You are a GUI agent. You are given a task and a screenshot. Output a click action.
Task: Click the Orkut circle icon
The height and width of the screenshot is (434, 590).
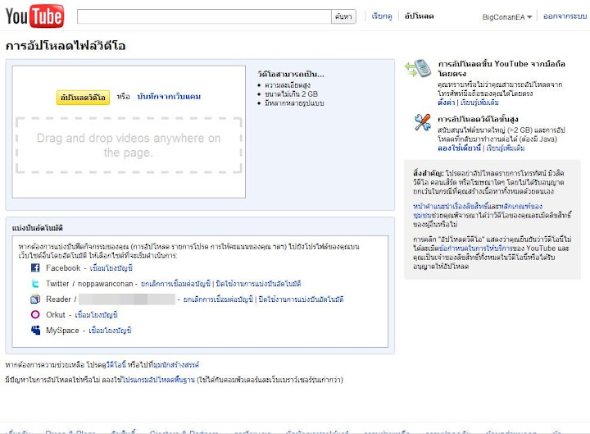[x=35, y=314]
